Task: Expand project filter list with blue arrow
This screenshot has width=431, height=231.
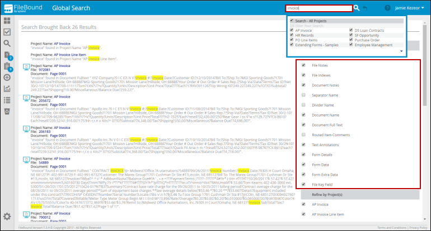Action: coord(401,51)
